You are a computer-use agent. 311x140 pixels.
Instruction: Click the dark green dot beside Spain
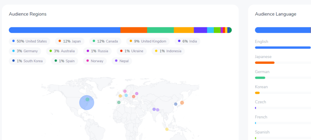coord(56,61)
